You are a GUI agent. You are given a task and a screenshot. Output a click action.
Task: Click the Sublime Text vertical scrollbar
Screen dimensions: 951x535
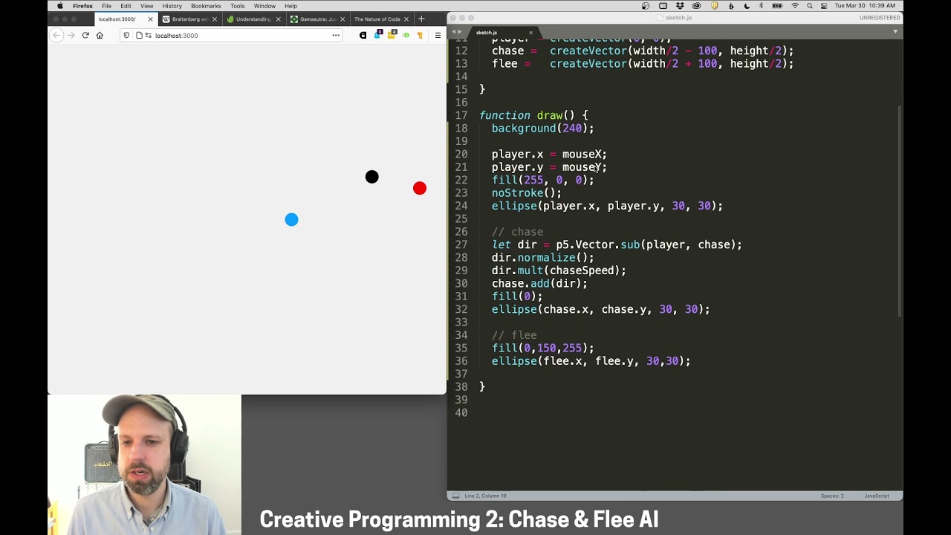pyautogui.click(x=900, y=210)
